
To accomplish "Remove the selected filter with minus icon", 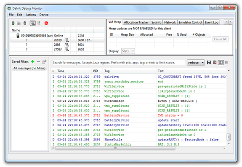I will [38, 62].
